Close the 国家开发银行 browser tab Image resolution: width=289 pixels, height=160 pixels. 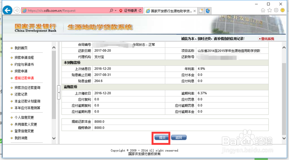194,11
